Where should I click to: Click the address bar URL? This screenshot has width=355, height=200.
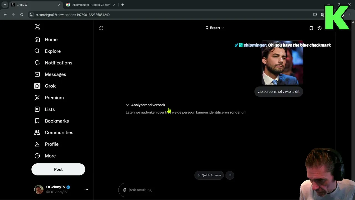[x=73, y=15]
